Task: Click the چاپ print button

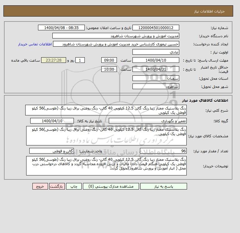Action: tap(74, 186)
